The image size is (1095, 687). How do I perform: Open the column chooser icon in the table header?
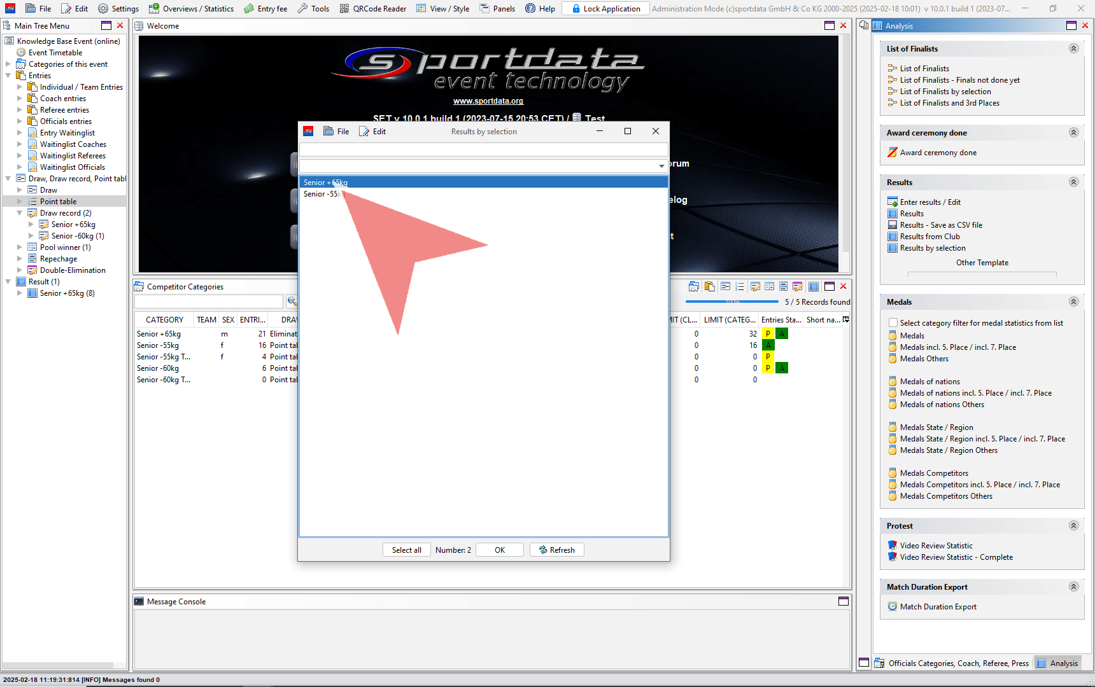pos(846,319)
